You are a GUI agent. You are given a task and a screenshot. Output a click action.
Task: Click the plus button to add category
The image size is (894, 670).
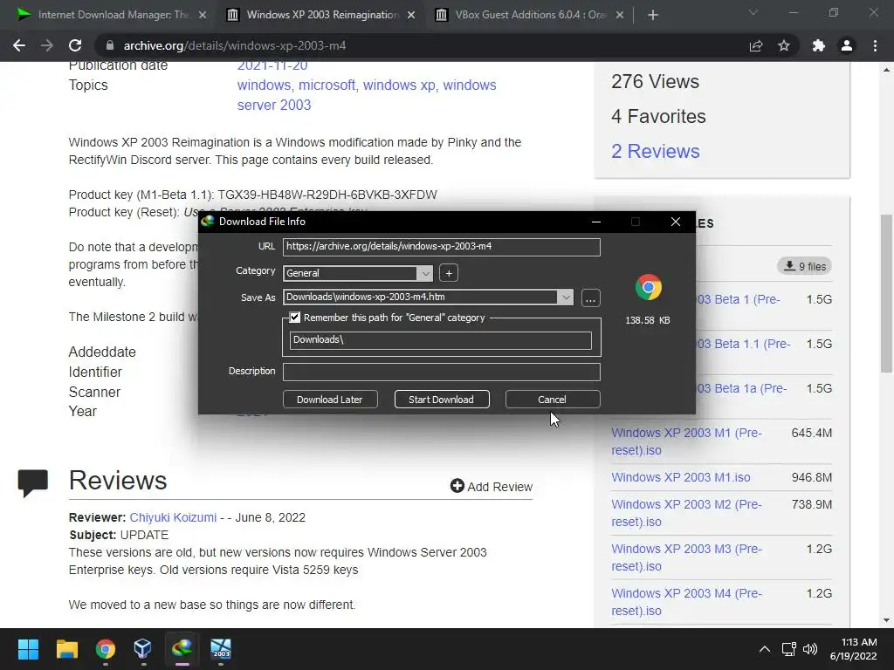449,273
